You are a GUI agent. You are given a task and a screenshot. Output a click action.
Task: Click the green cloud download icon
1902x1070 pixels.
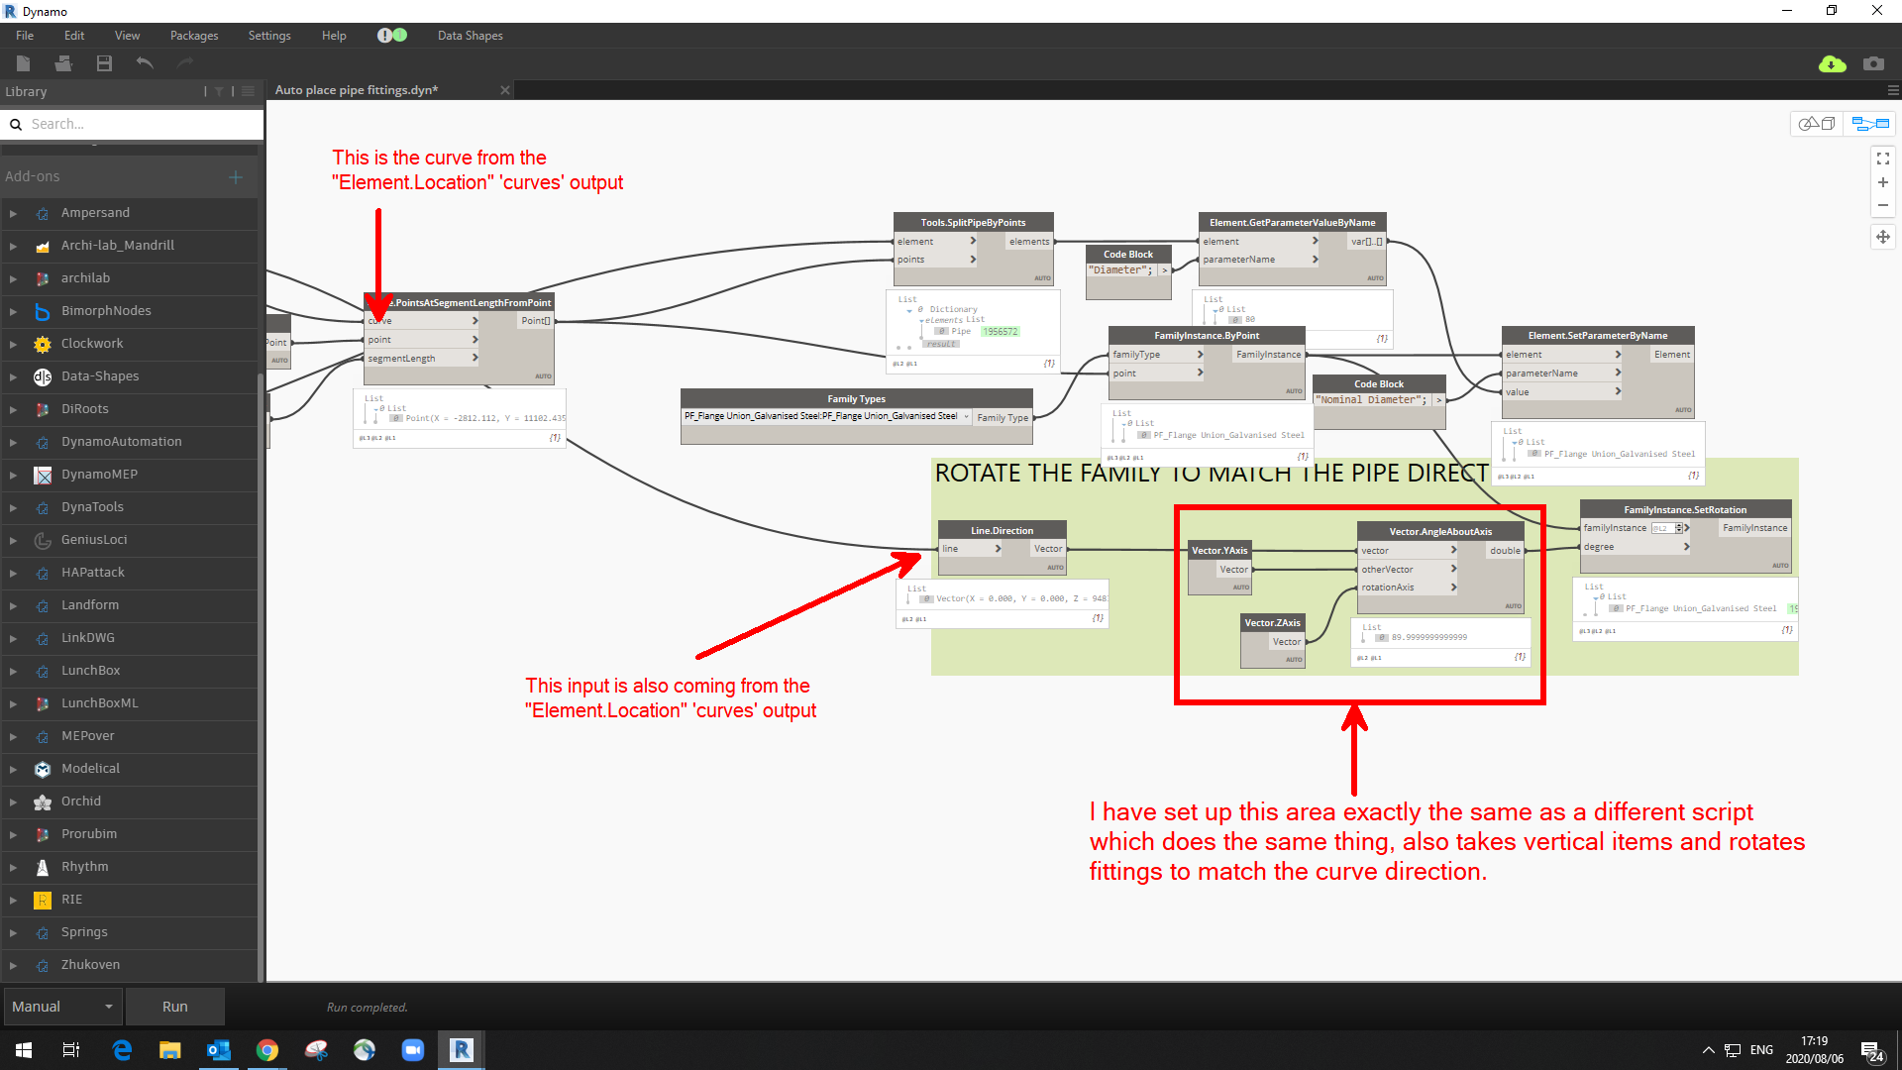pyautogui.click(x=1832, y=63)
